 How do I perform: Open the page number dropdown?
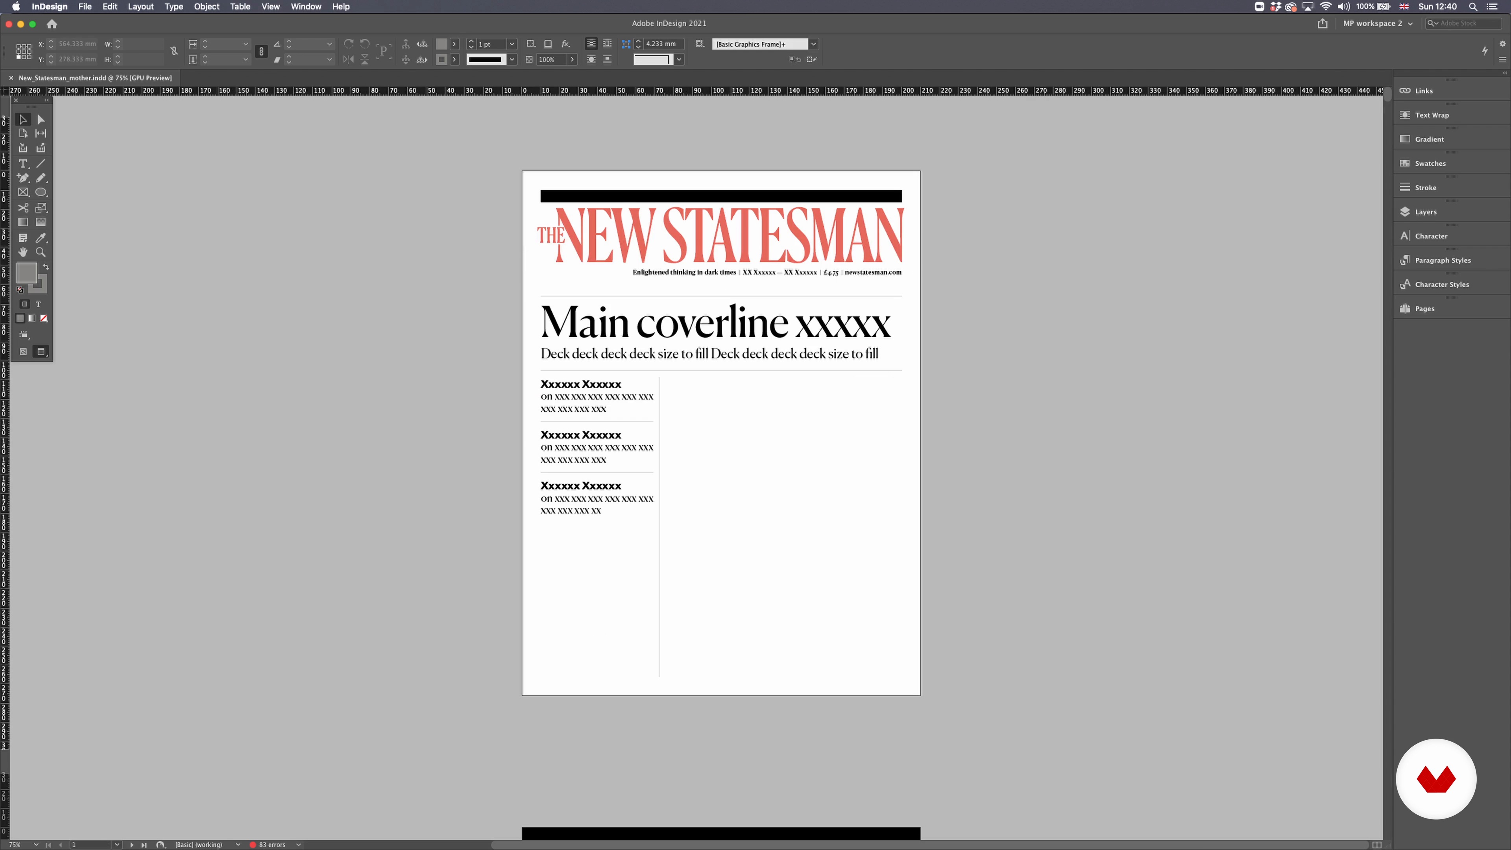point(117,845)
